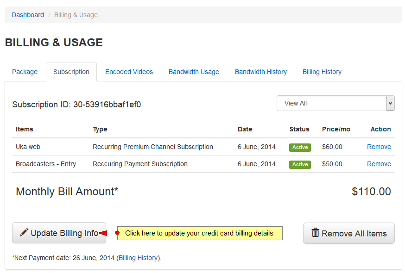Click the trash icon on Remove All Items

coord(315,233)
